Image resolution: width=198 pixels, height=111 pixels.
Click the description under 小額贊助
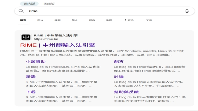click(x=63, y=69)
